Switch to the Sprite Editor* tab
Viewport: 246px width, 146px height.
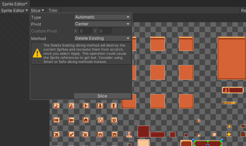tap(15, 4)
